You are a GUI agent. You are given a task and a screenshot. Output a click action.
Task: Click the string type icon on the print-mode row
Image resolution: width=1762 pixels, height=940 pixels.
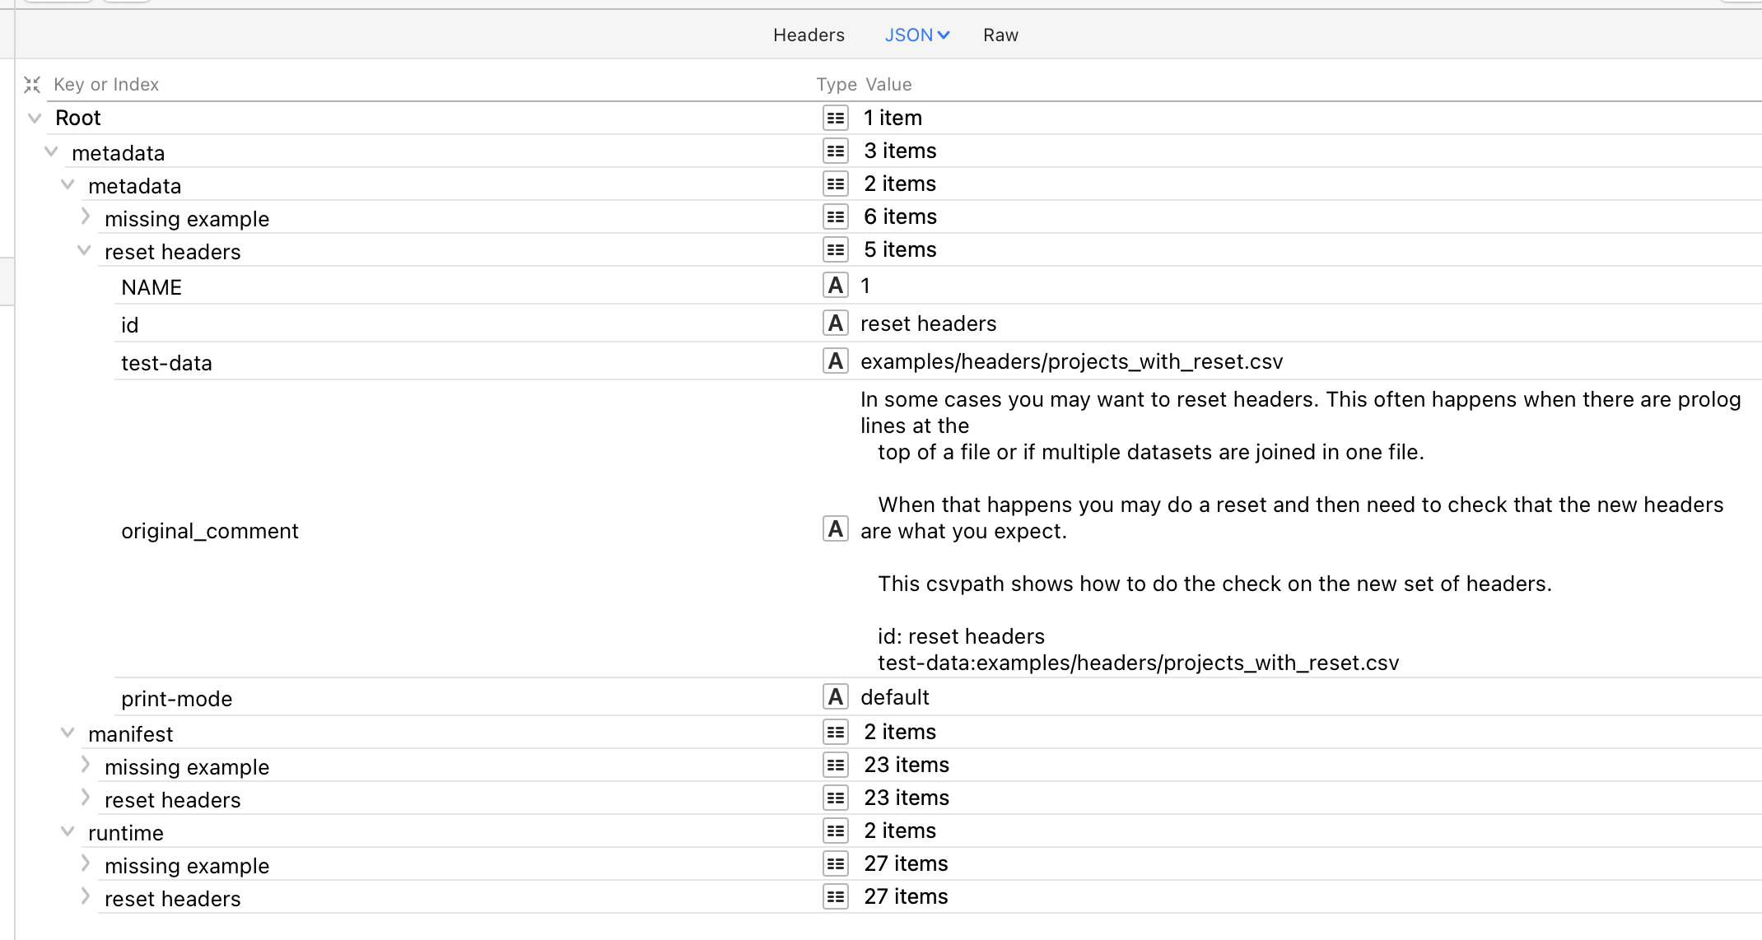pyautogui.click(x=835, y=697)
